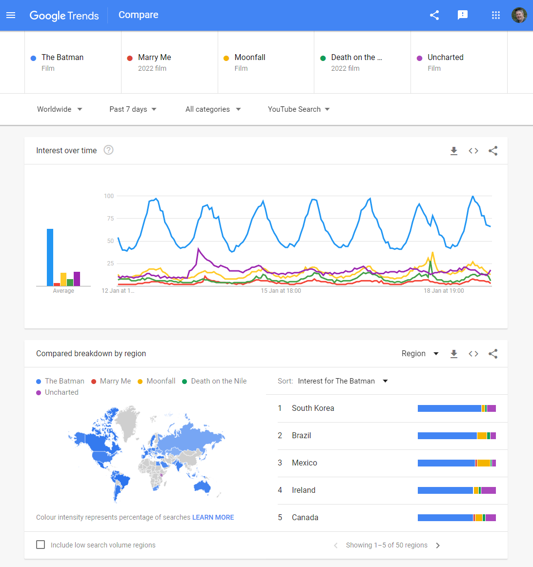Open the Region resolution dropdown
Screen dimensions: 533x567
click(x=420, y=354)
